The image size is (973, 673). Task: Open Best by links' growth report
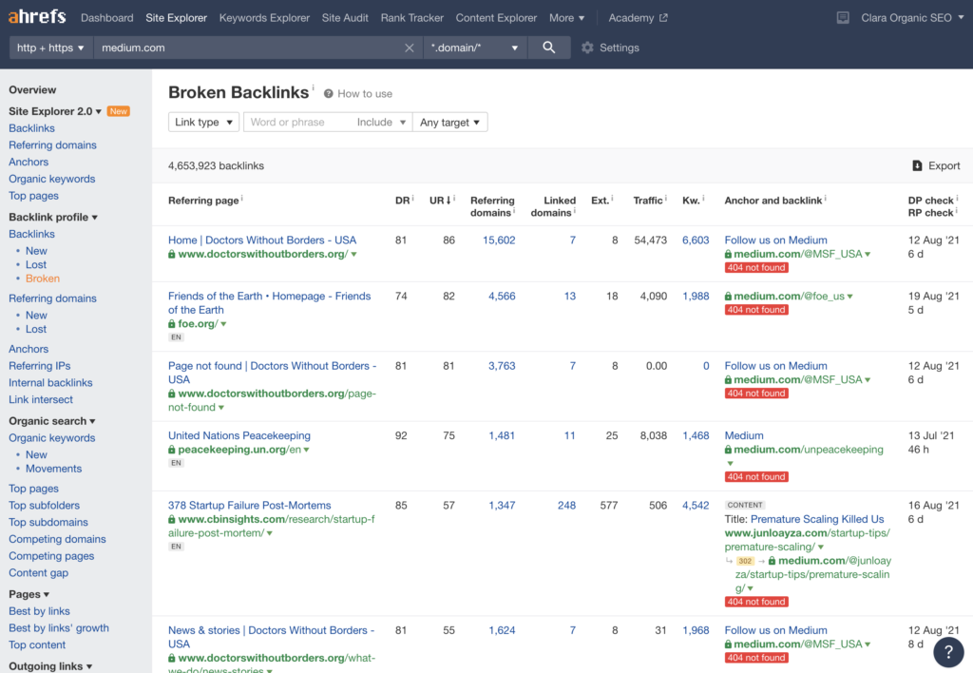pos(59,628)
